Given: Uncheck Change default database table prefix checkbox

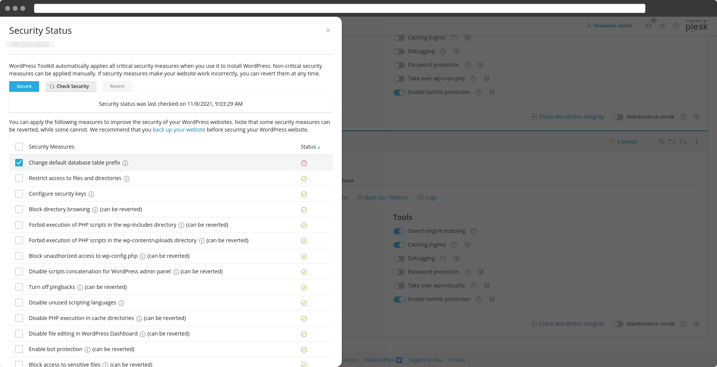Looking at the screenshot, I should [19, 163].
